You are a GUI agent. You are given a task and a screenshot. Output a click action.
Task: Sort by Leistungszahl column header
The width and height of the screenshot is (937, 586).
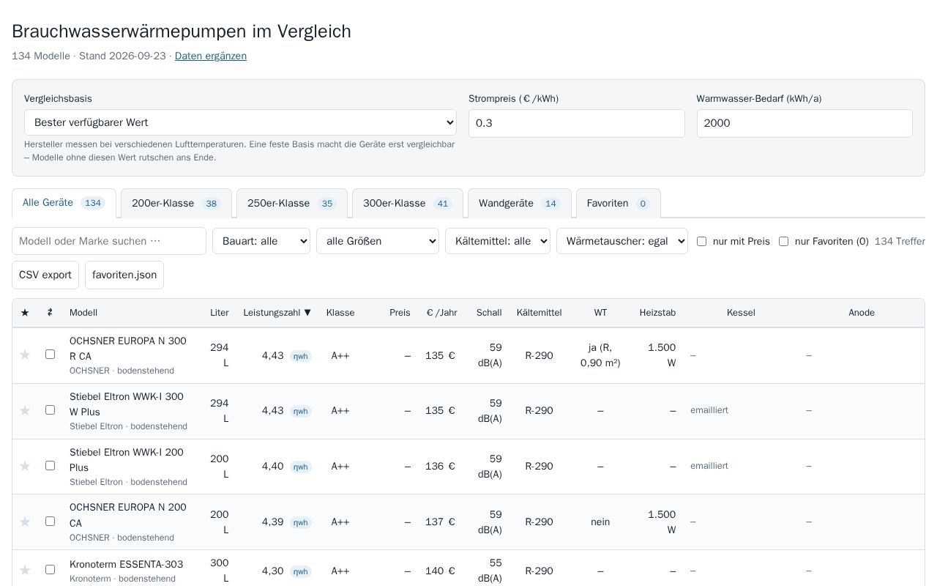tap(277, 313)
